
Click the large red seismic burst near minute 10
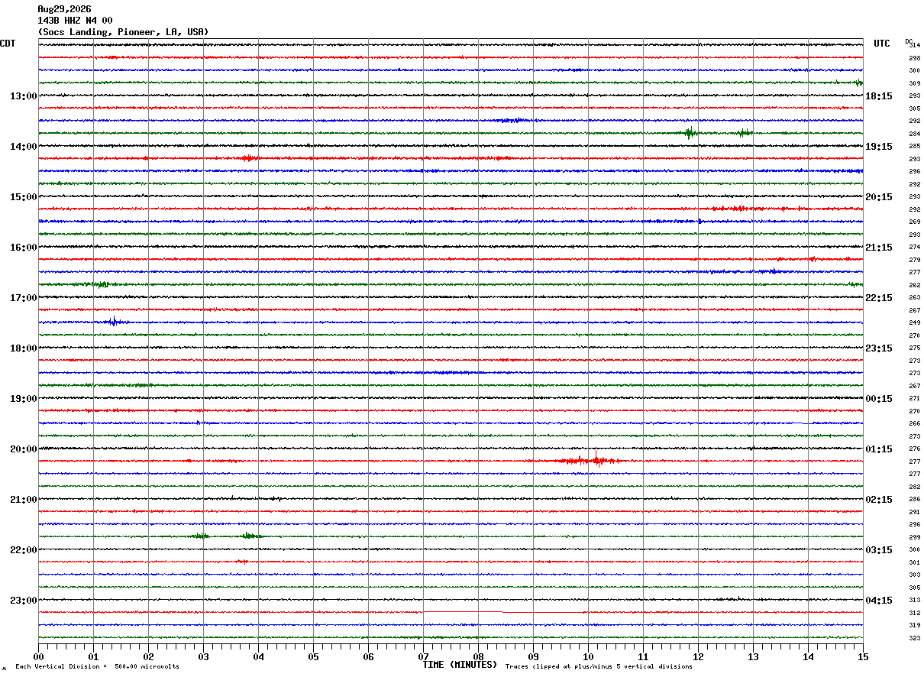(x=586, y=460)
